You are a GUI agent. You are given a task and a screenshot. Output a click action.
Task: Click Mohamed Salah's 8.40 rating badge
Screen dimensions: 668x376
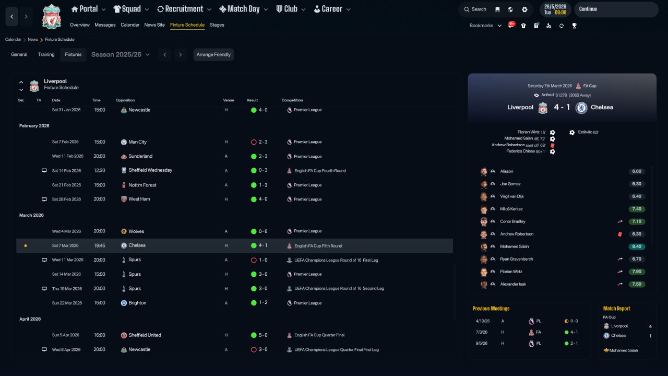637,246
